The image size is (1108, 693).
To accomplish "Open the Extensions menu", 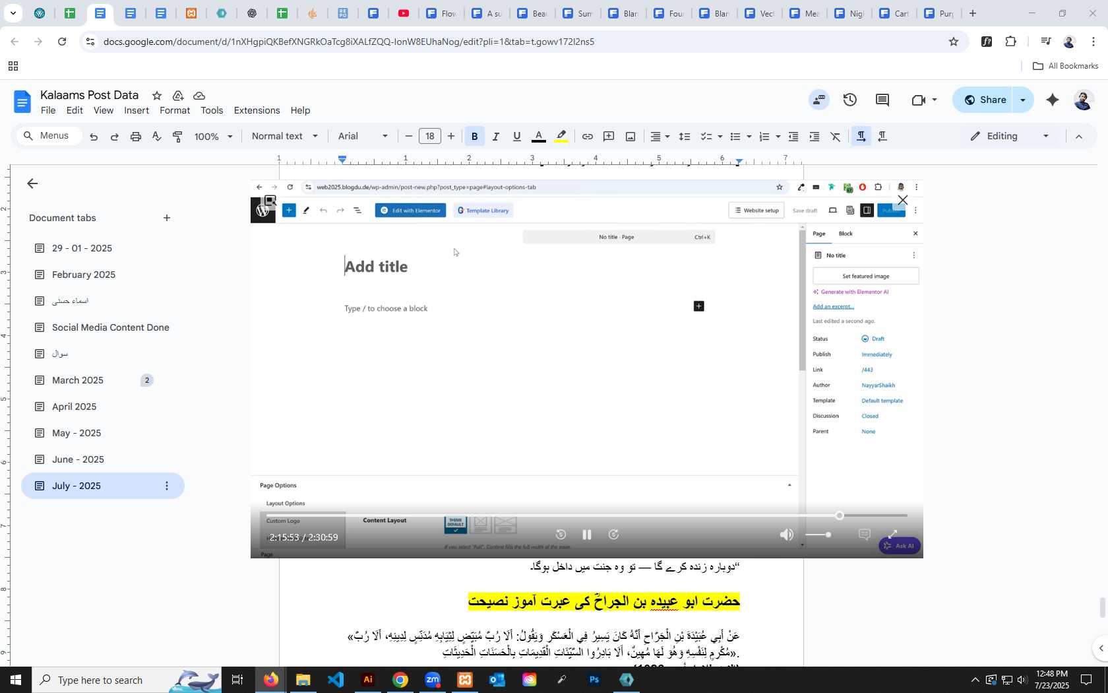I will pos(257,110).
